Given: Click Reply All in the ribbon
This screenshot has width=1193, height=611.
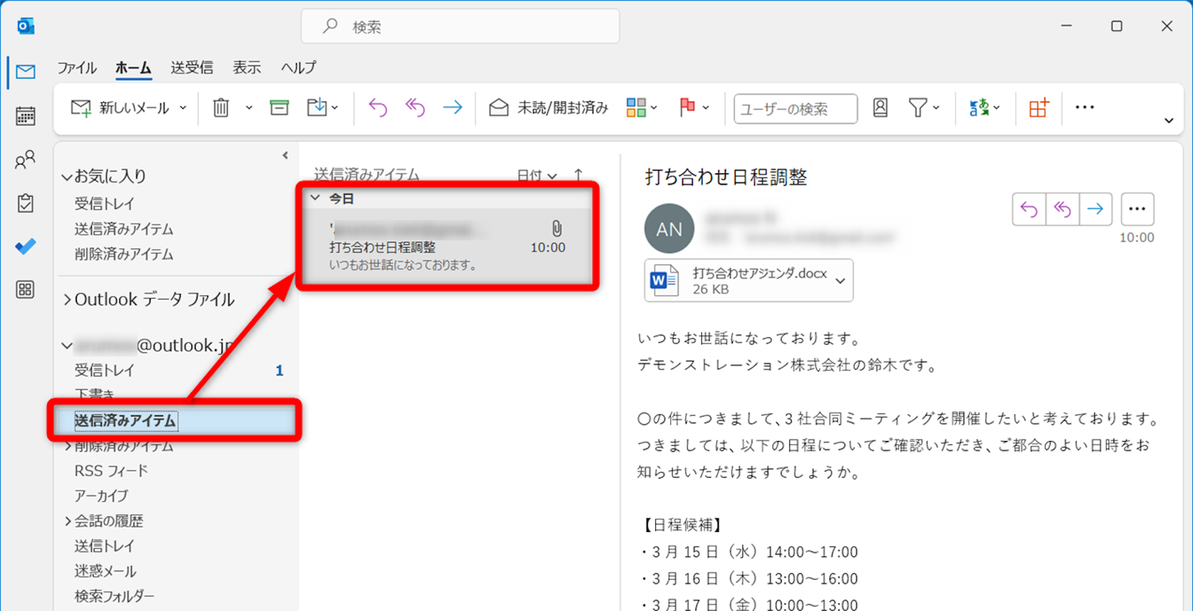Looking at the screenshot, I should (x=415, y=108).
